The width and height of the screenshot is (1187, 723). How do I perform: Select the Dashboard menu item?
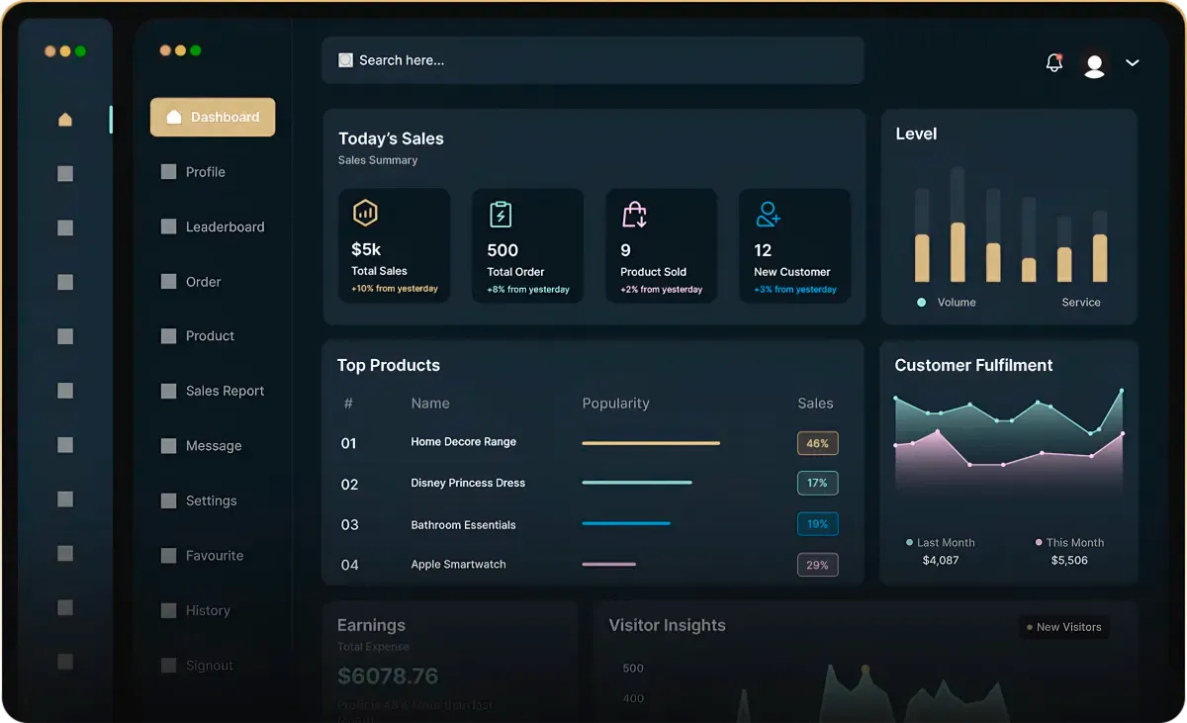213,117
